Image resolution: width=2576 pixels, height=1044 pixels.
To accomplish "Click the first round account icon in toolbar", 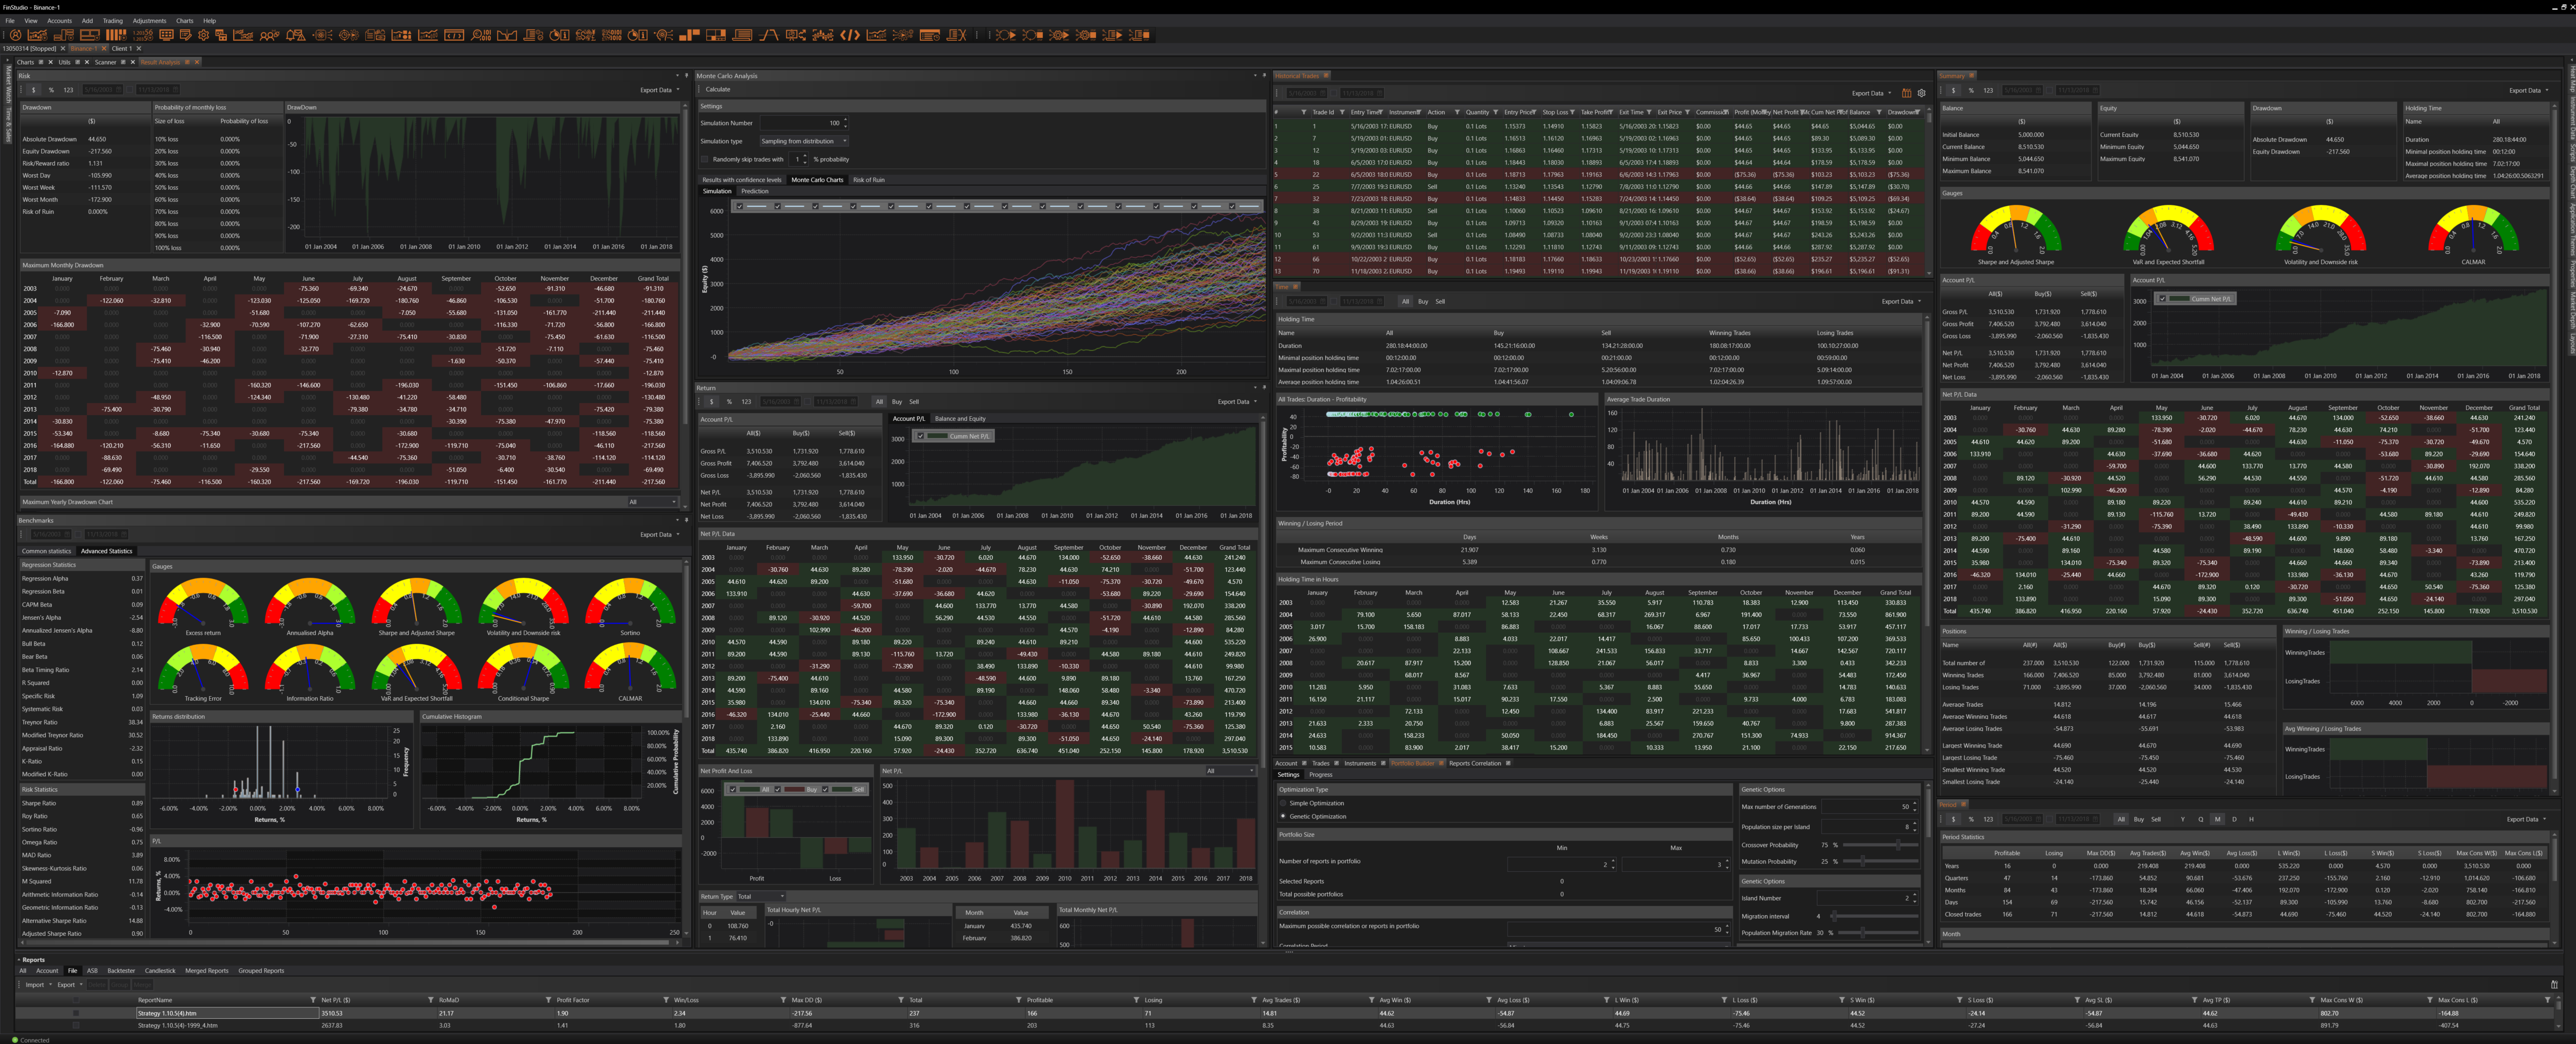I will (x=16, y=35).
